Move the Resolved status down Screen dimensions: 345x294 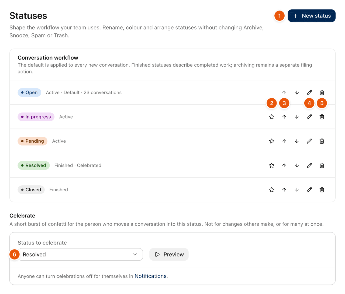(297, 165)
